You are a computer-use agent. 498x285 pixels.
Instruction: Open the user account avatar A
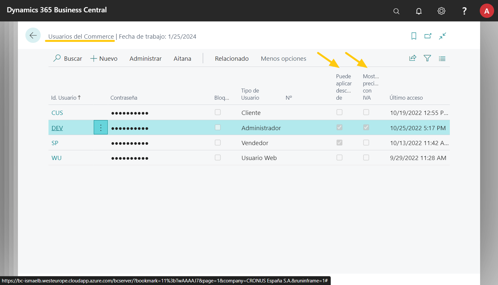point(487,11)
